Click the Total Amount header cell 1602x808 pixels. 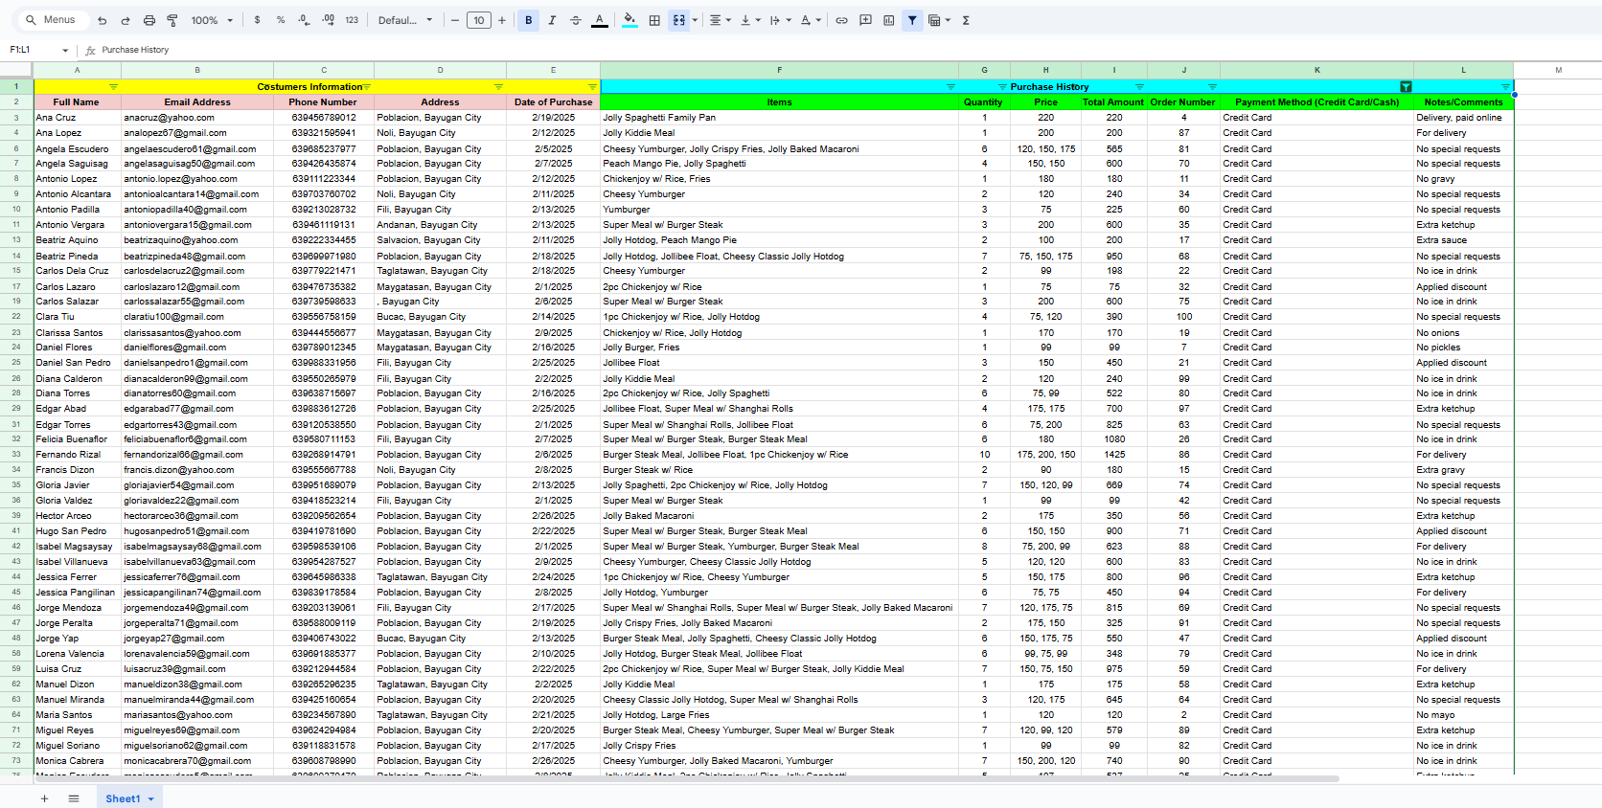tap(1113, 102)
